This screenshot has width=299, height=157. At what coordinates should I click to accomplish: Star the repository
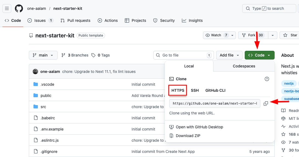point(290,35)
